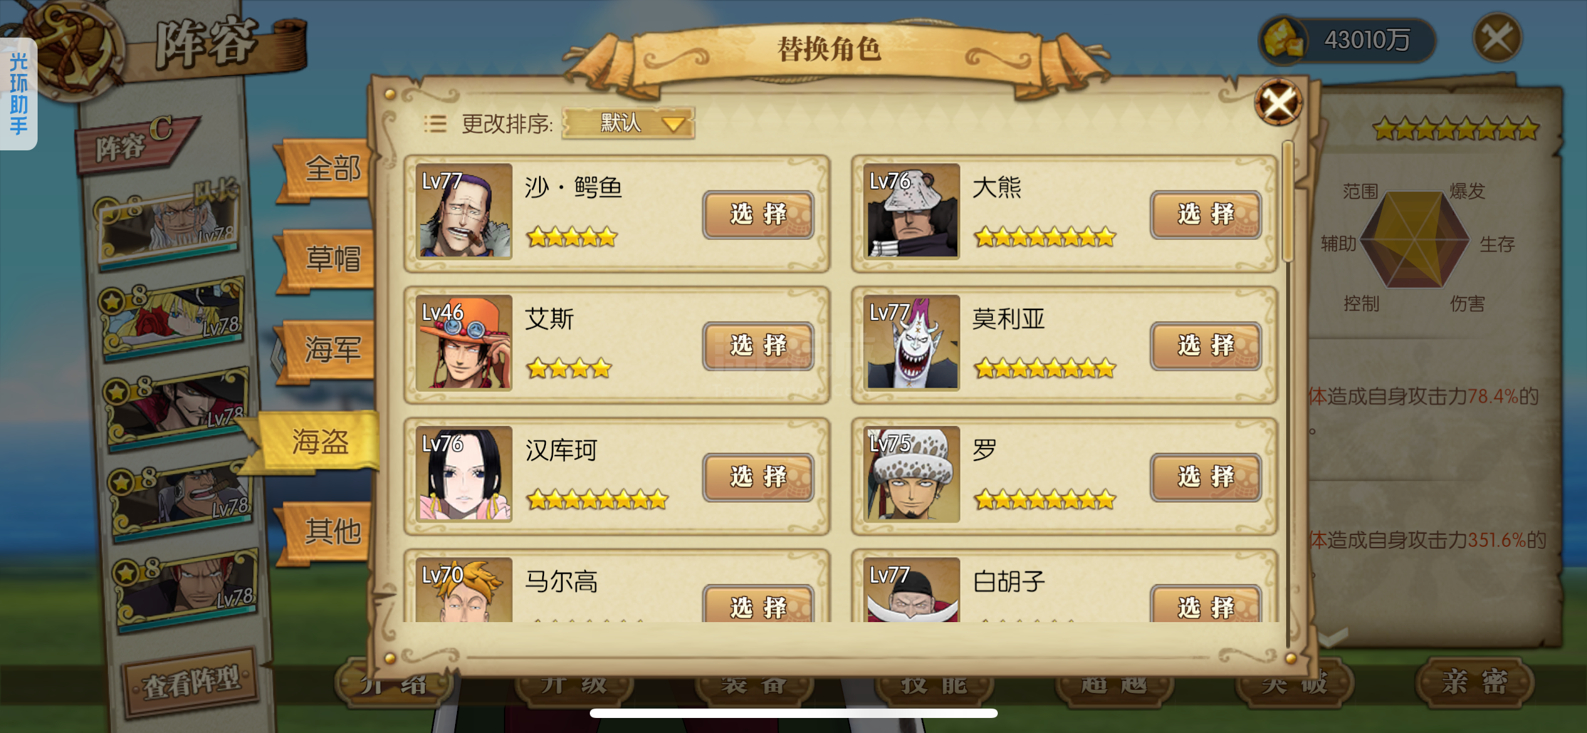Switch to the 草帽 category tab
The height and width of the screenshot is (733, 1587).
(x=327, y=259)
